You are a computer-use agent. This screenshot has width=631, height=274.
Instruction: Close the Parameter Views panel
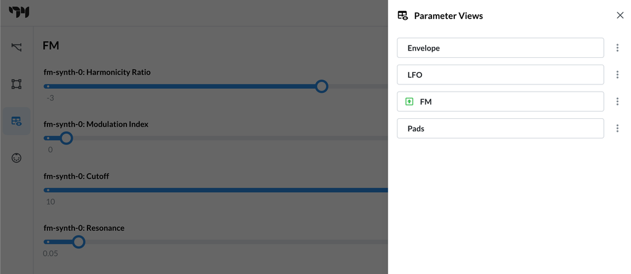click(620, 15)
